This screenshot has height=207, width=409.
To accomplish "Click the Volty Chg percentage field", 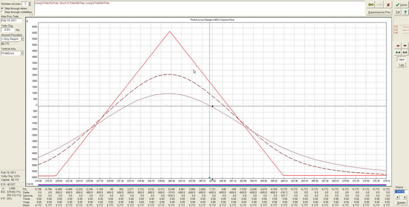I will pos(8,30).
